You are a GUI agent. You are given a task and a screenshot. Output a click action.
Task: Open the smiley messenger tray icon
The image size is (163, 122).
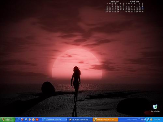151,120
